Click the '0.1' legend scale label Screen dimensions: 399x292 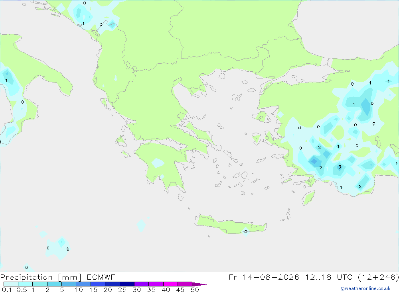7,290
